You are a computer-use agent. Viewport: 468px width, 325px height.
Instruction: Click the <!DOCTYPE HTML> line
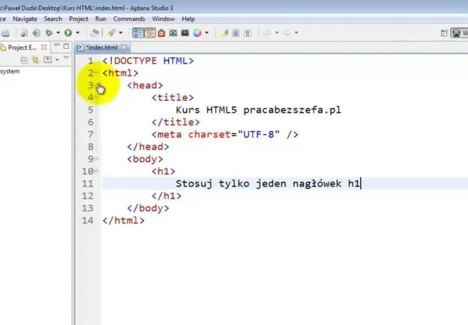[x=148, y=61]
